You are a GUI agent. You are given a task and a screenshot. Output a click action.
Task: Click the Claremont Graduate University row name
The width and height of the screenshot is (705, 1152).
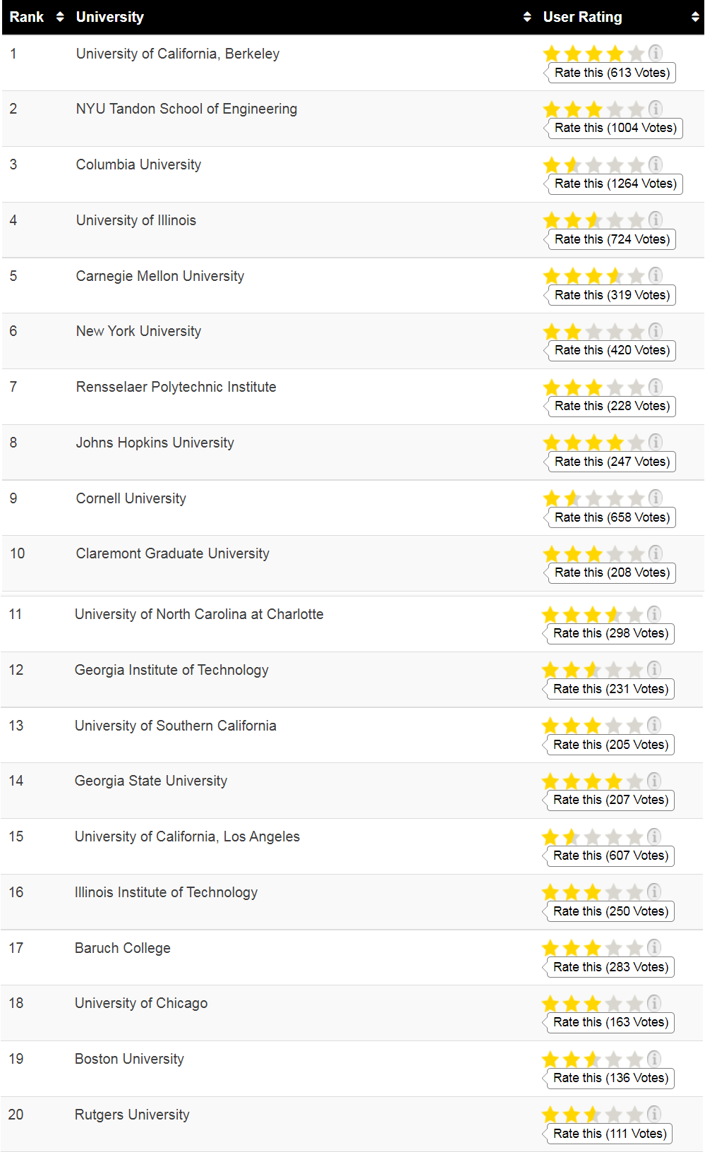(173, 553)
